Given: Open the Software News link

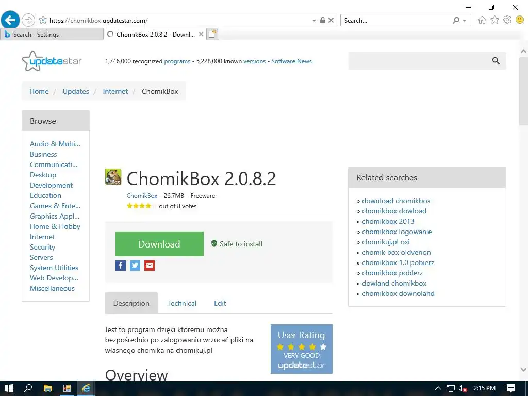Looking at the screenshot, I should [x=292, y=61].
